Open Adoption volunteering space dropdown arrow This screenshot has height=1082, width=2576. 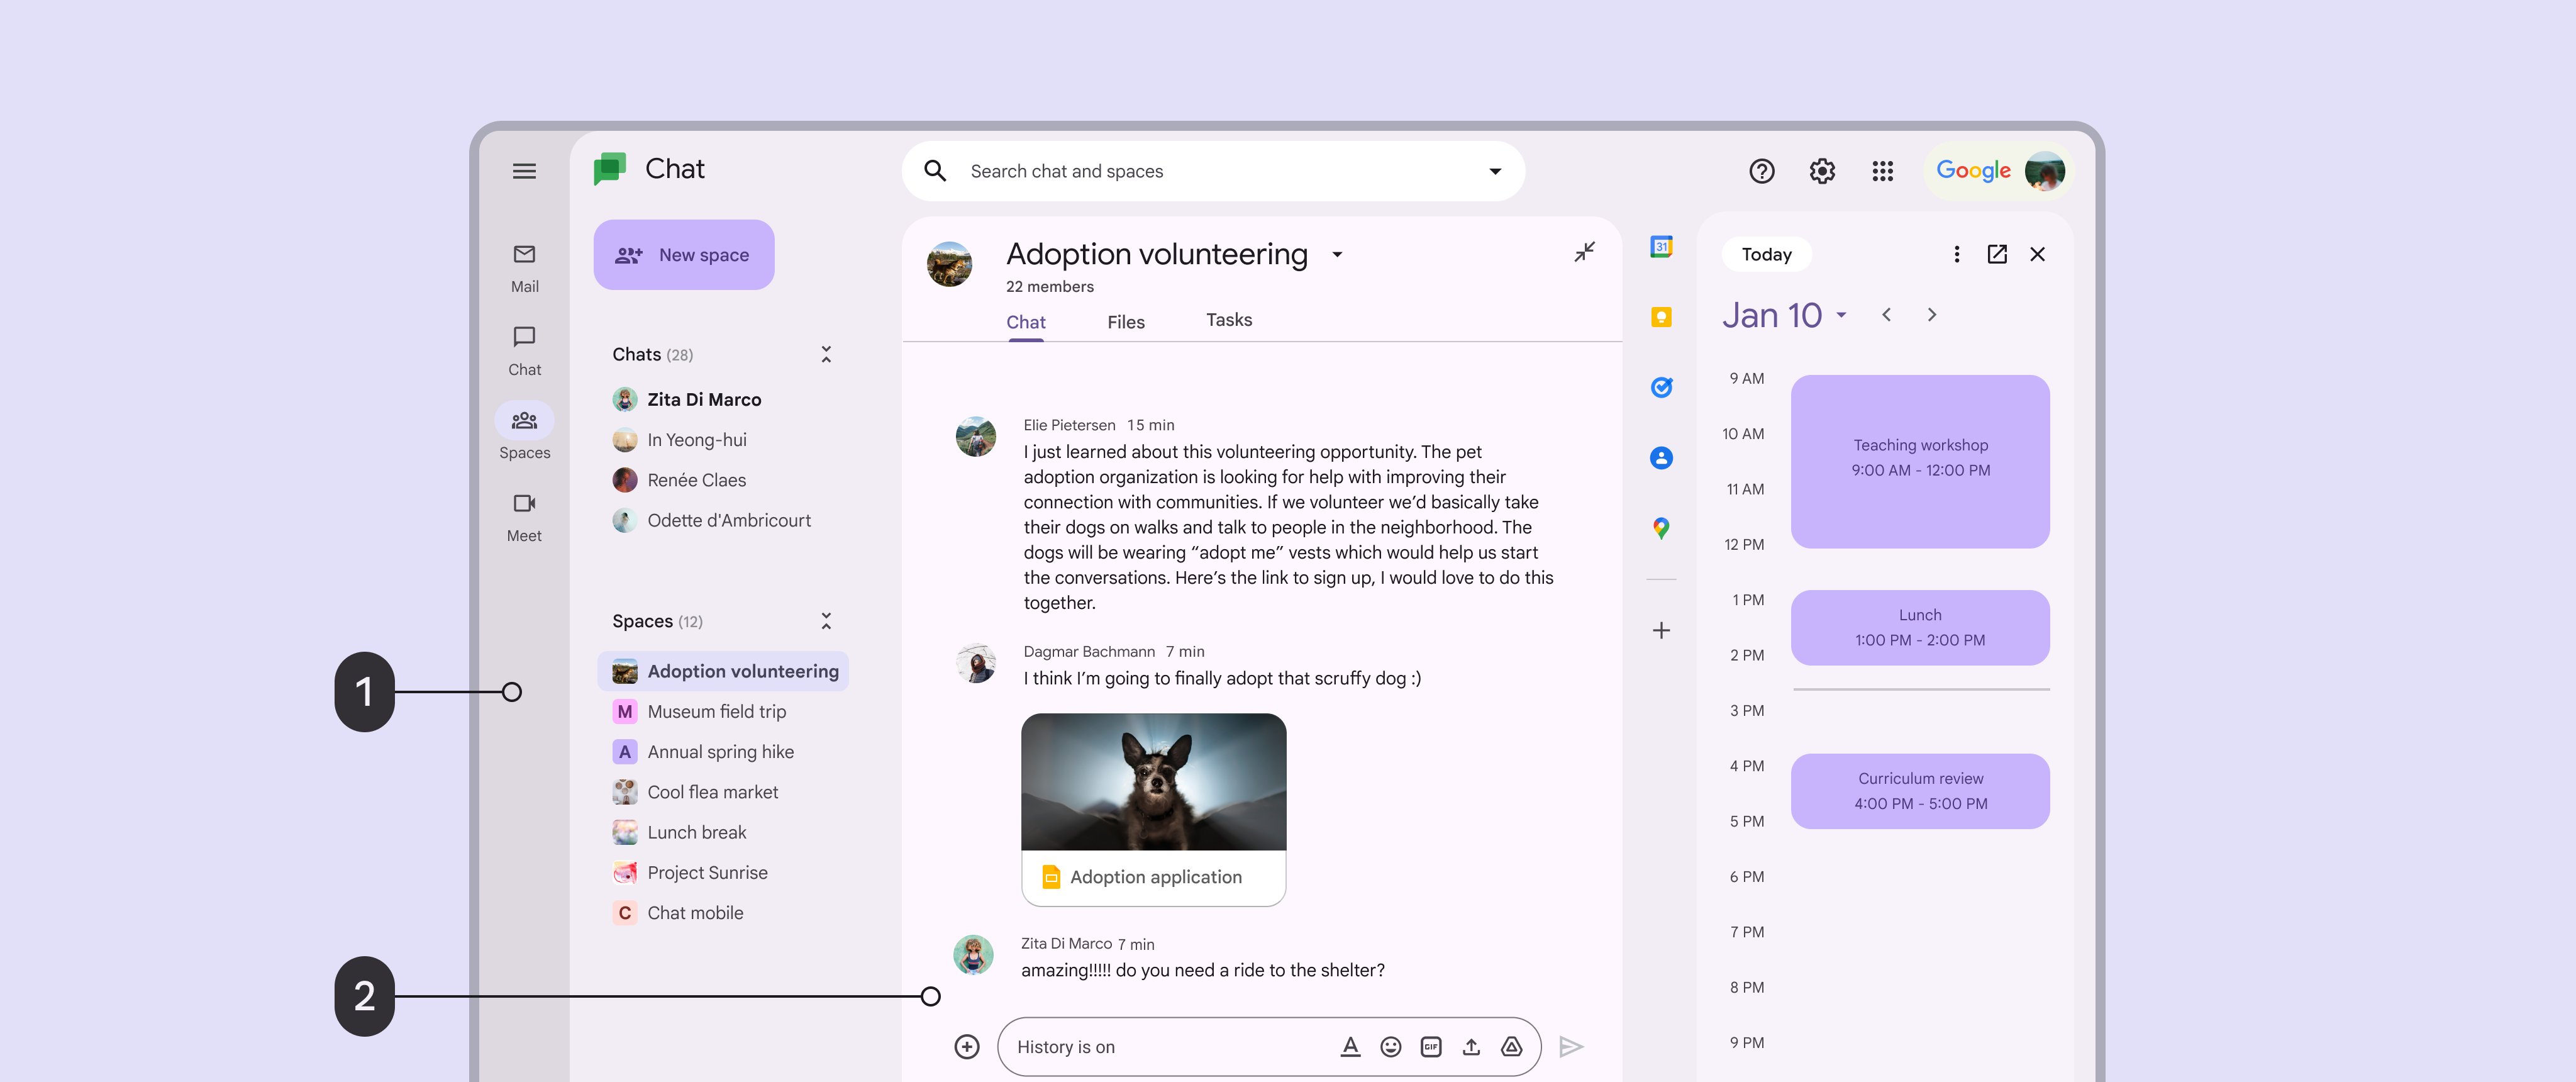pos(1337,255)
